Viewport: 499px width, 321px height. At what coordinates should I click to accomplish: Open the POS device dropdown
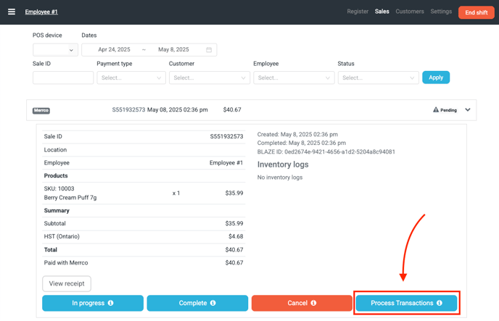tap(55, 50)
